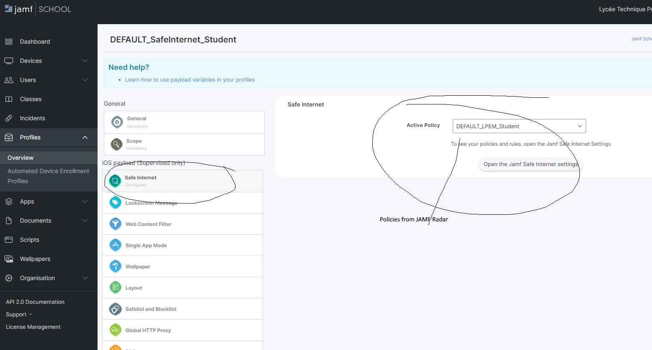Open payload variables help link
The width and height of the screenshot is (652, 350).
click(190, 80)
